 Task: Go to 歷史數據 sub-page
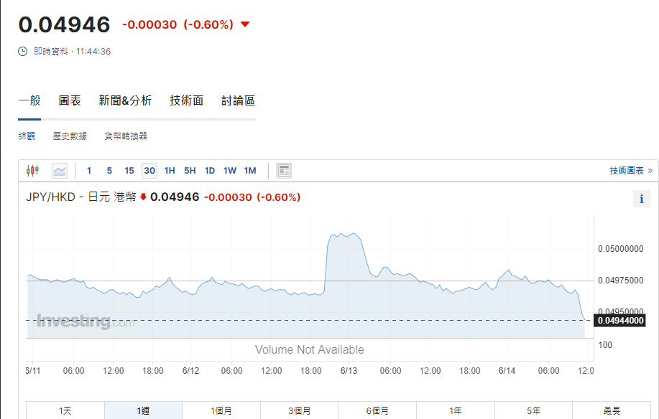point(70,136)
